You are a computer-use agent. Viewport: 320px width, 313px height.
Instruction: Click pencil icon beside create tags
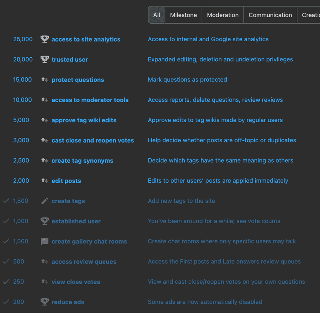(44, 201)
